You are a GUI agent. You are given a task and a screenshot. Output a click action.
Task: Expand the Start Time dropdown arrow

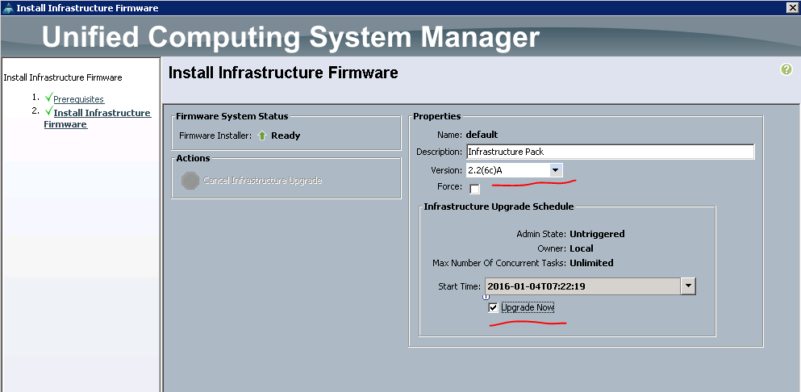click(688, 286)
